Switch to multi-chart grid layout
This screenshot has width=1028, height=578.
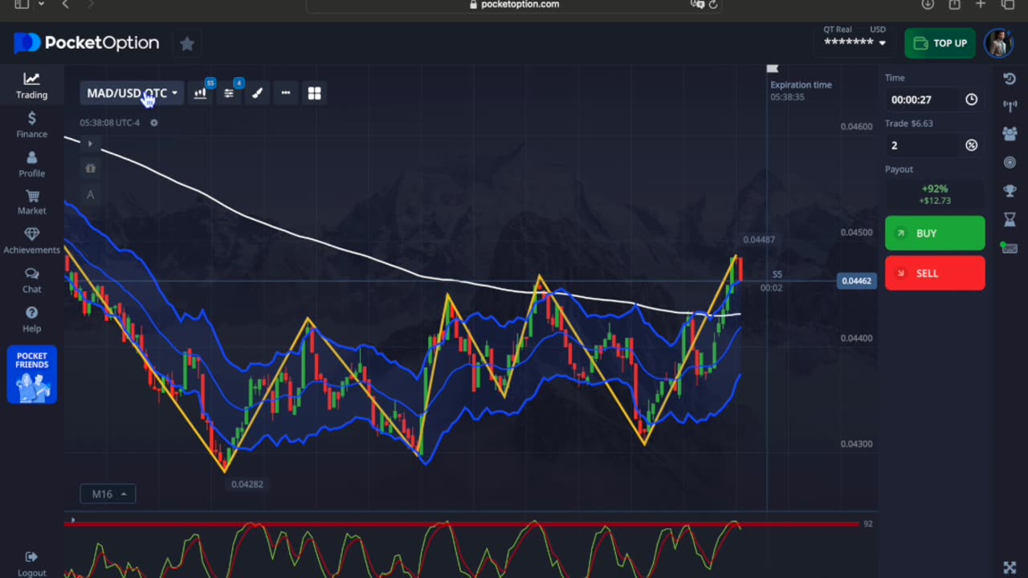(314, 93)
